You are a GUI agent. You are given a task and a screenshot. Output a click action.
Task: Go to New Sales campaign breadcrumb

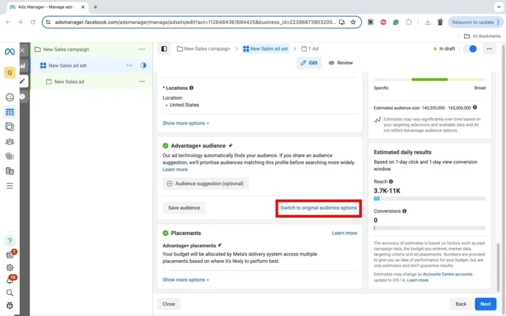[x=203, y=49]
